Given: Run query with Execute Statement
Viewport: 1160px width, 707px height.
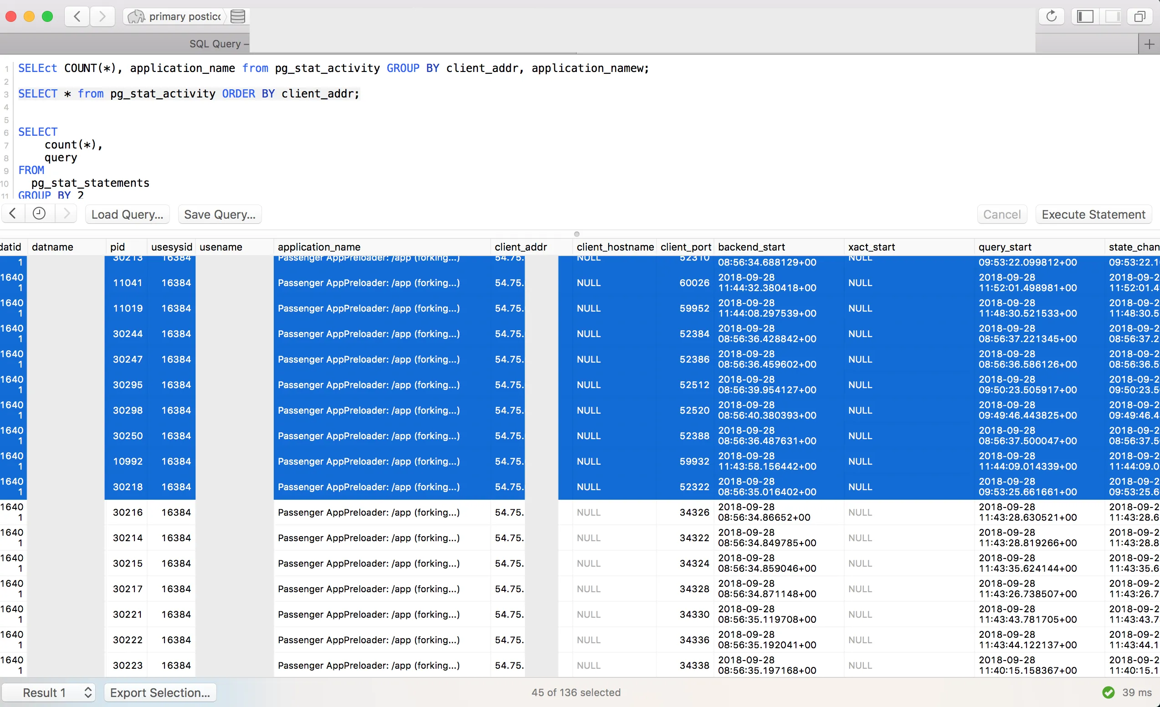Looking at the screenshot, I should coord(1093,214).
